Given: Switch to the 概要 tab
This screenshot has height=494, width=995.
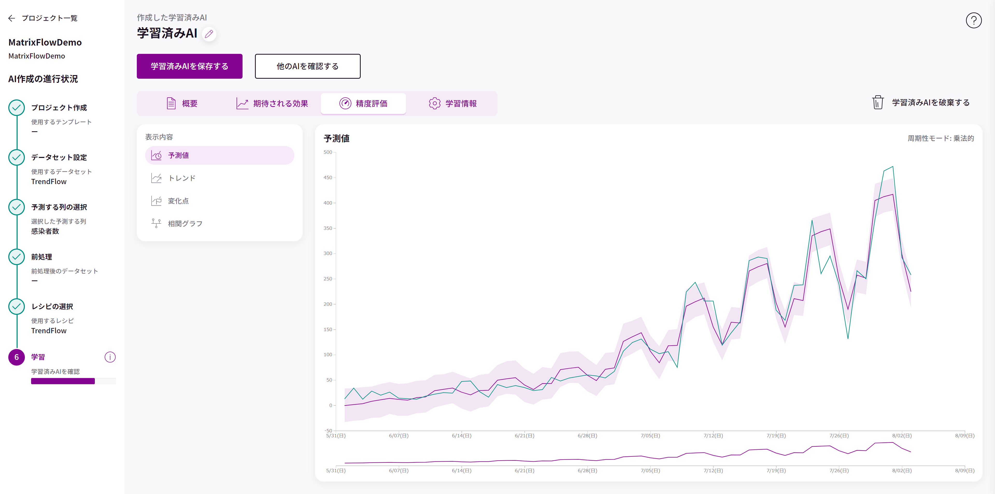Looking at the screenshot, I should coord(182,103).
